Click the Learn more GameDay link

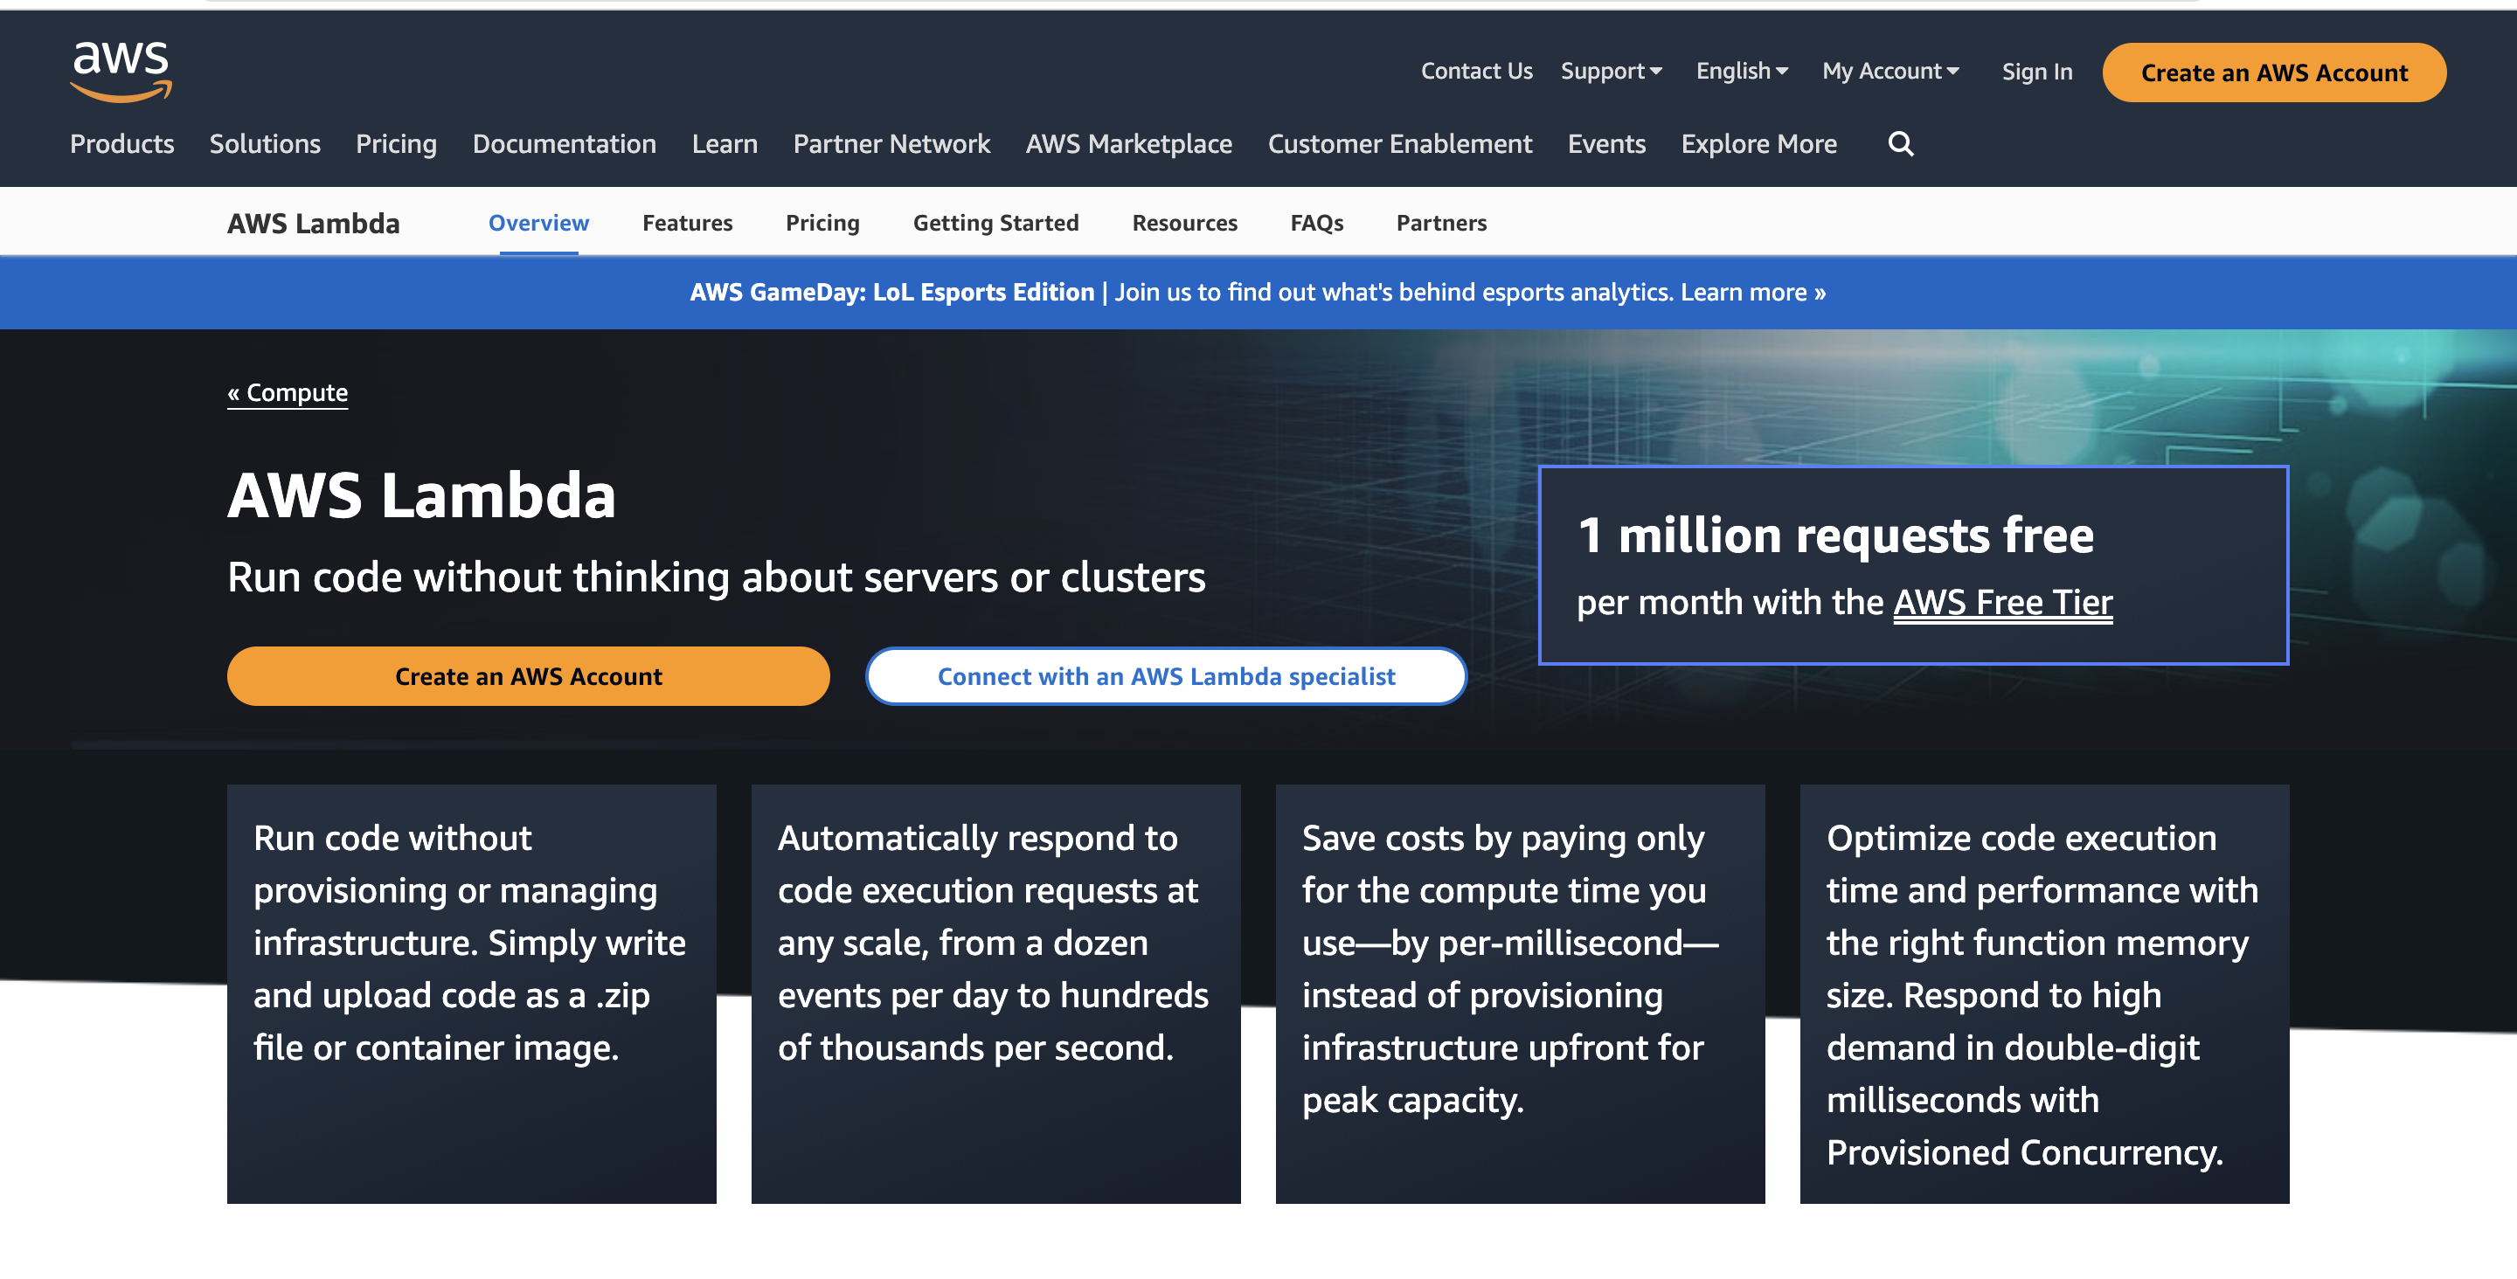(x=1752, y=290)
